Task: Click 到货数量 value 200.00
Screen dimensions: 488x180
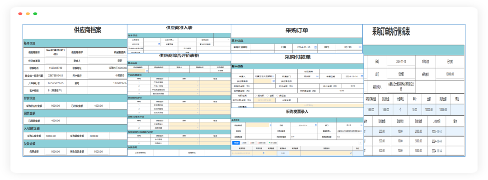Action: click(x=381, y=131)
